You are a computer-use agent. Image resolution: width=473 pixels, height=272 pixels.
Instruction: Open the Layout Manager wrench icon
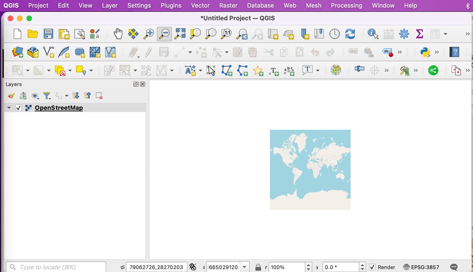[80, 34]
